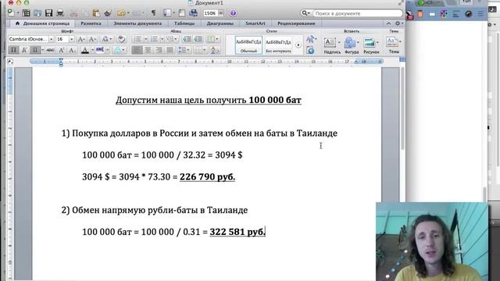Open the change case dropdown
This screenshot has height=281, width=500.
107,39
